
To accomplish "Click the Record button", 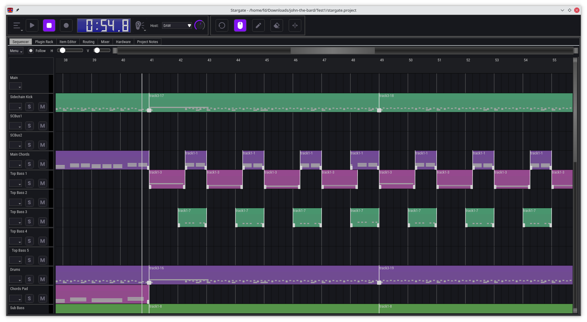I will pyautogui.click(x=66, y=25).
